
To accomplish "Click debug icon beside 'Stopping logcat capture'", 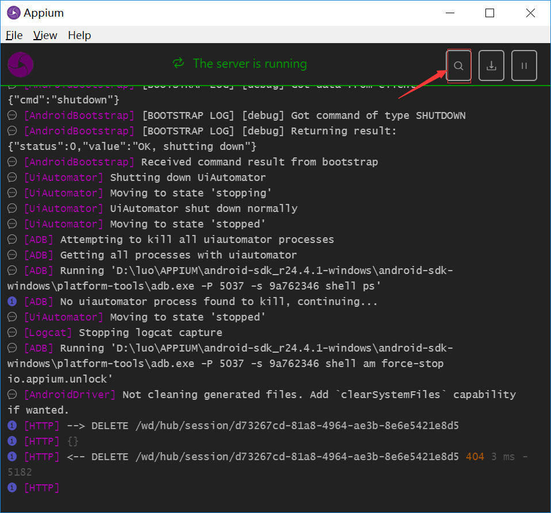I will (x=12, y=332).
